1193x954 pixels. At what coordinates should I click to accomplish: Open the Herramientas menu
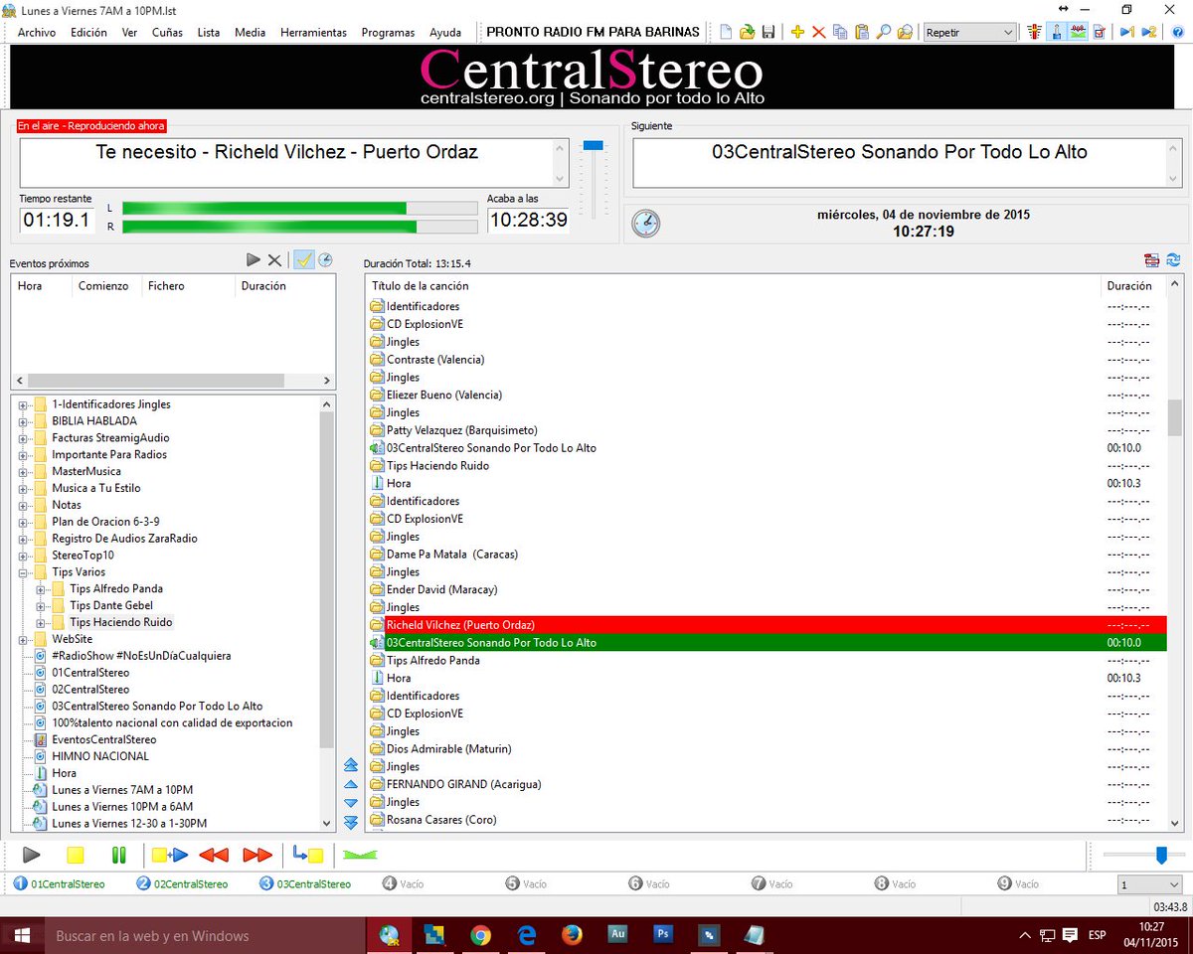click(313, 32)
